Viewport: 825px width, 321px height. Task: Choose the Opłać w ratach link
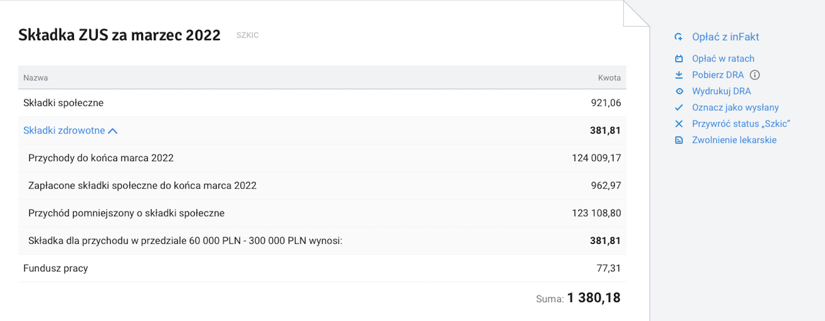pyautogui.click(x=723, y=59)
